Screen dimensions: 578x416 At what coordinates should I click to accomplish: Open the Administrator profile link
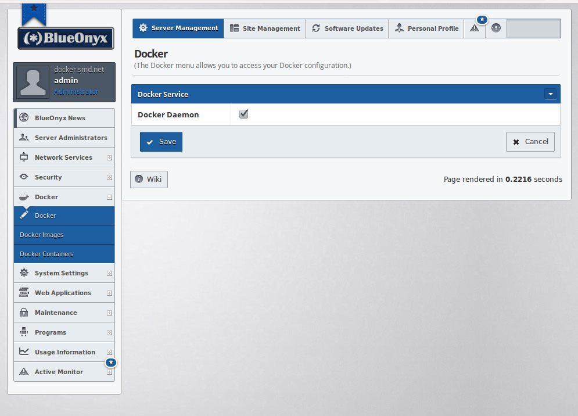pos(76,92)
